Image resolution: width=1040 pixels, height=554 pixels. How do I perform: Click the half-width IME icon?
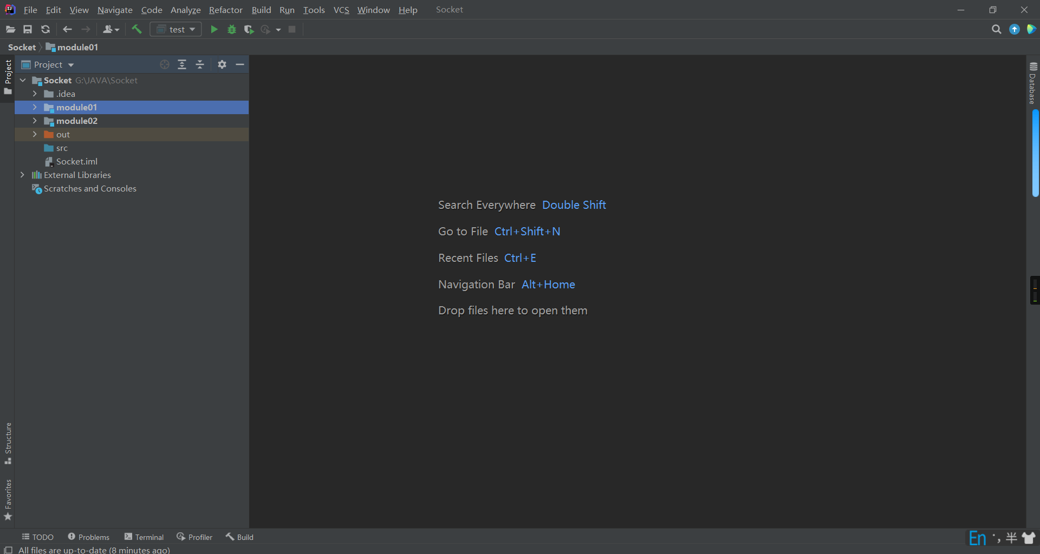pos(1011,538)
